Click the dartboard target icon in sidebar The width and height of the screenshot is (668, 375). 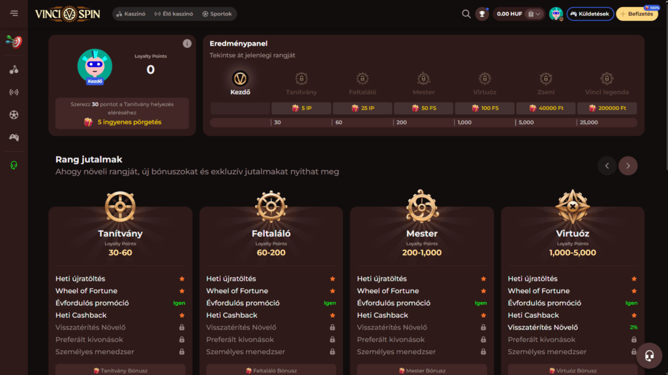[14, 42]
